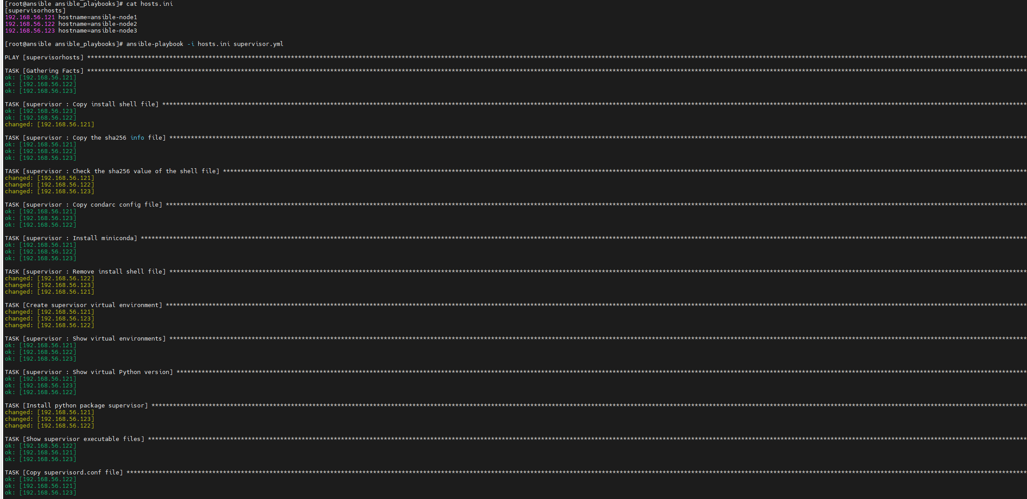1027x499 pixels.
Task: Click the 'Show virtual Python version' task line
Action: (89, 372)
